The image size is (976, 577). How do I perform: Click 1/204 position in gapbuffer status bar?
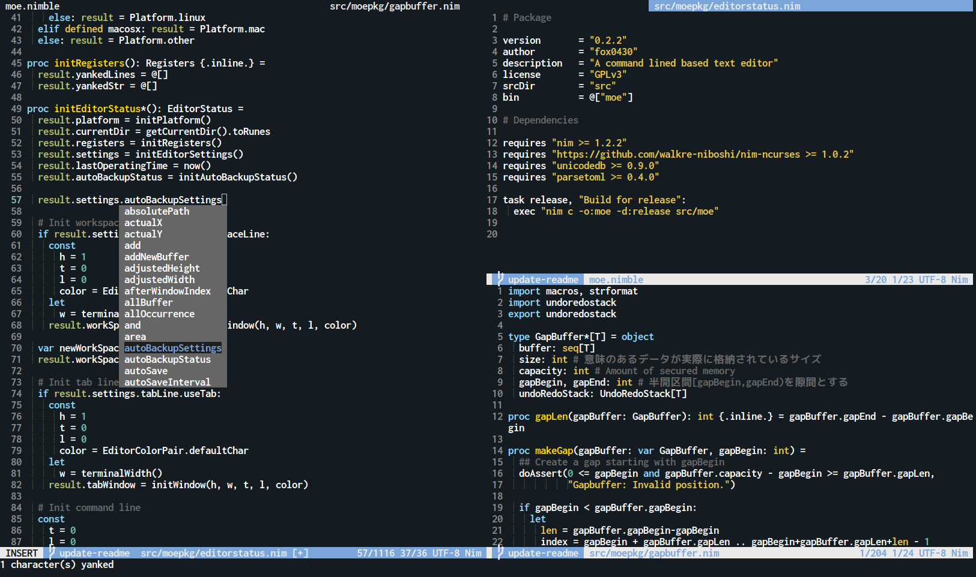coord(873,553)
